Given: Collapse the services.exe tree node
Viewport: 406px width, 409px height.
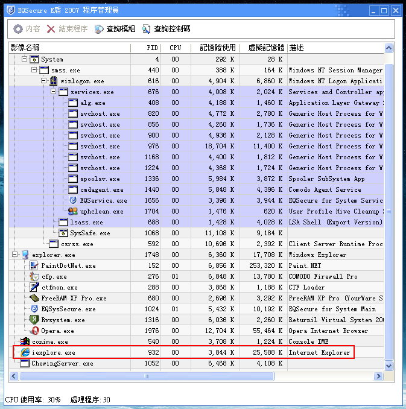Looking at the screenshot, I should pyautogui.click(x=53, y=92).
